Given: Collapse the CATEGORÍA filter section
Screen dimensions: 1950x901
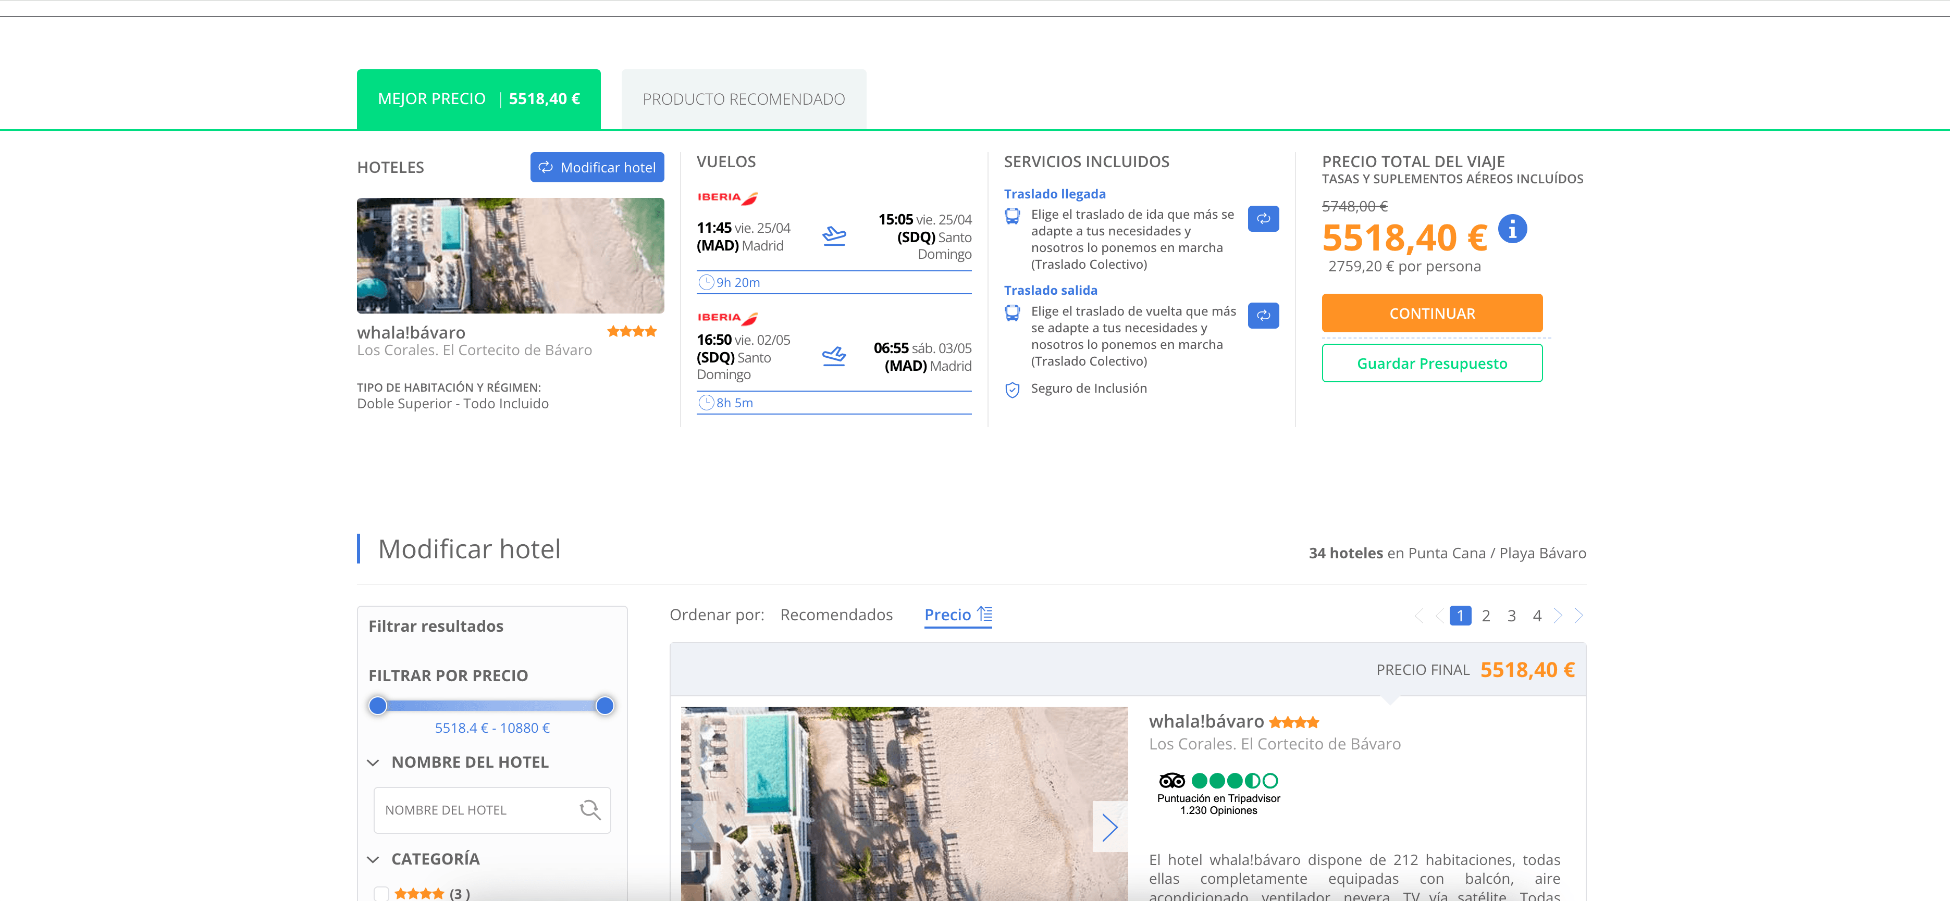Looking at the screenshot, I should point(373,859).
